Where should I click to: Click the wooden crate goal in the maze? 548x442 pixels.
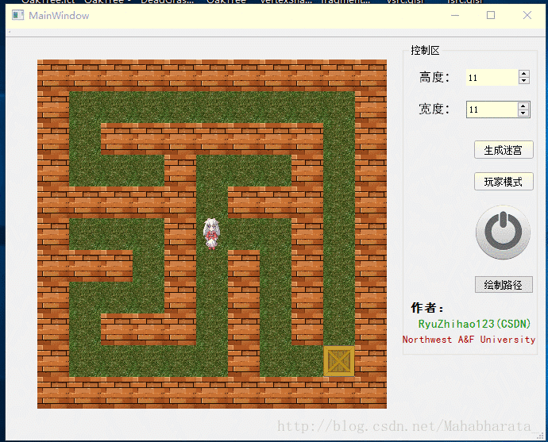[x=339, y=361]
